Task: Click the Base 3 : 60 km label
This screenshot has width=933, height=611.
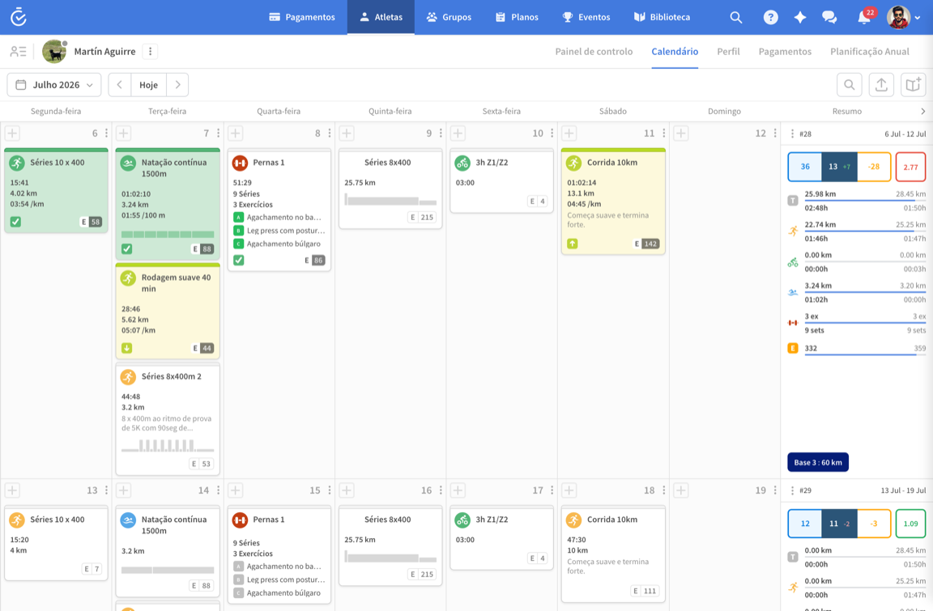Action: pos(818,462)
